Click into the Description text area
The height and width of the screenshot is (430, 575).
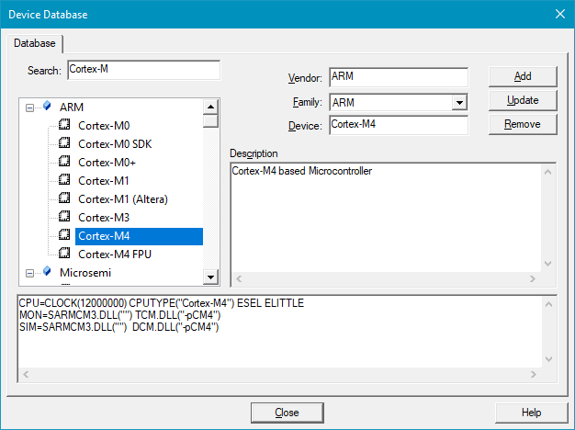coord(386,218)
